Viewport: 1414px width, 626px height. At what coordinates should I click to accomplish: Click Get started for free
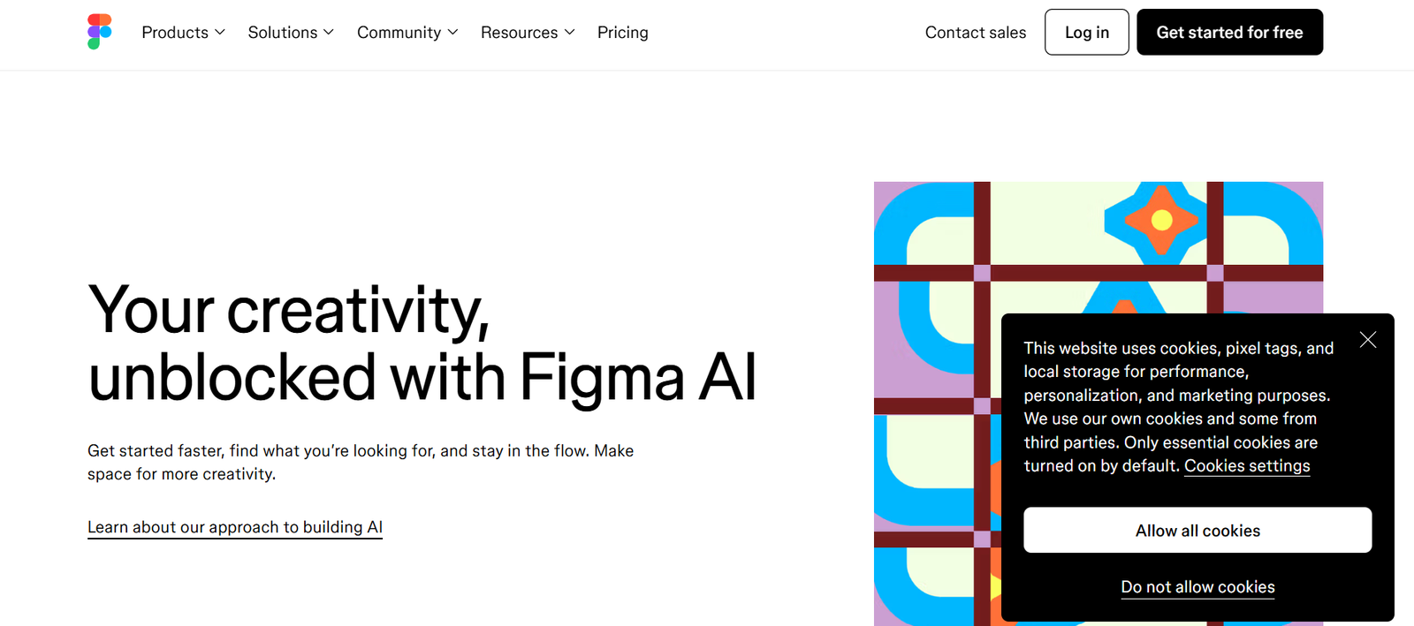click(x=1229, y=33)
